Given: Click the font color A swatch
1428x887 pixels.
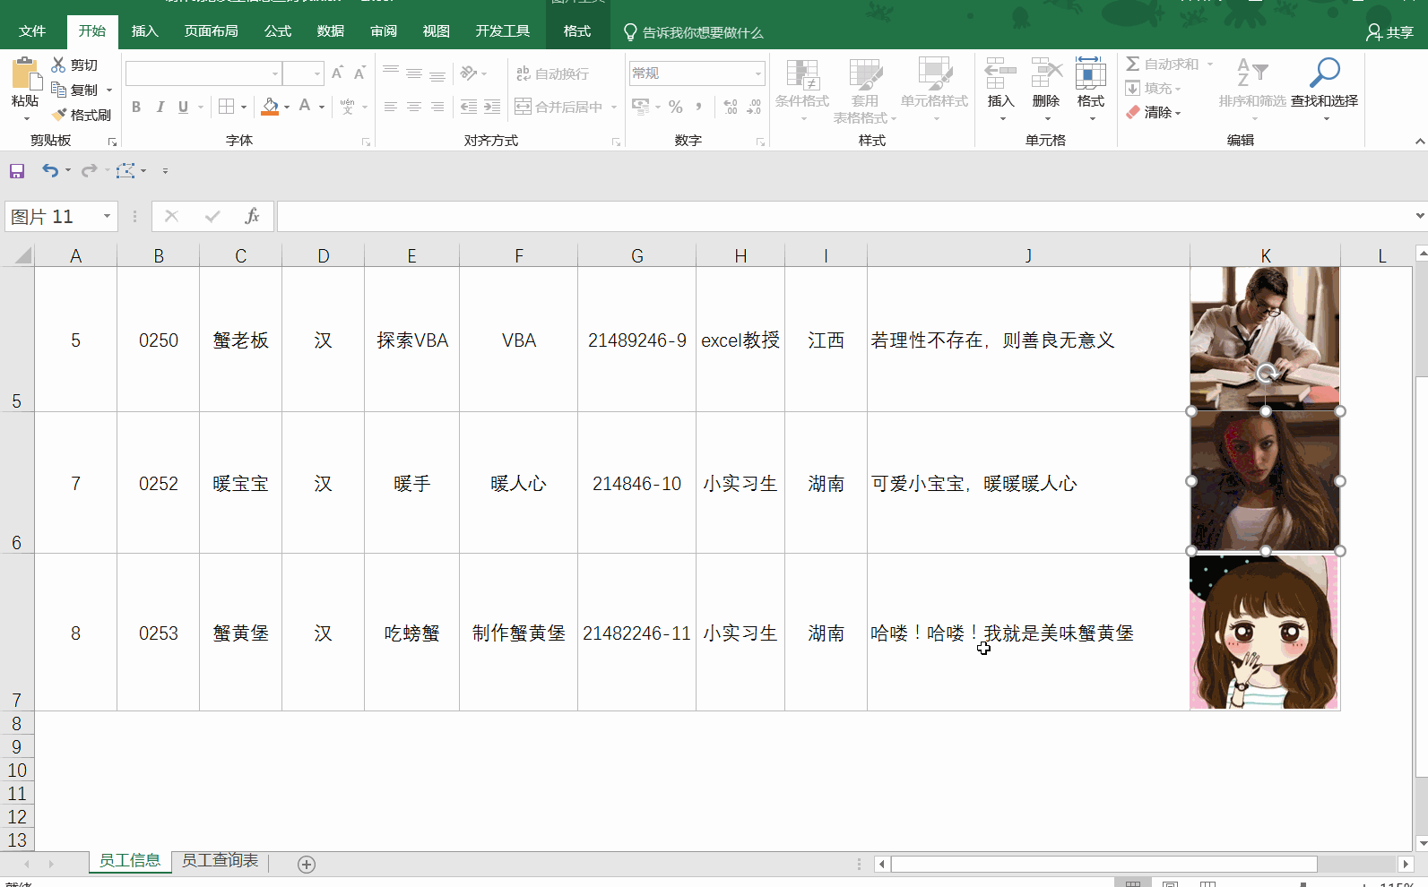Looking at the screenshot, I should 305,107.
